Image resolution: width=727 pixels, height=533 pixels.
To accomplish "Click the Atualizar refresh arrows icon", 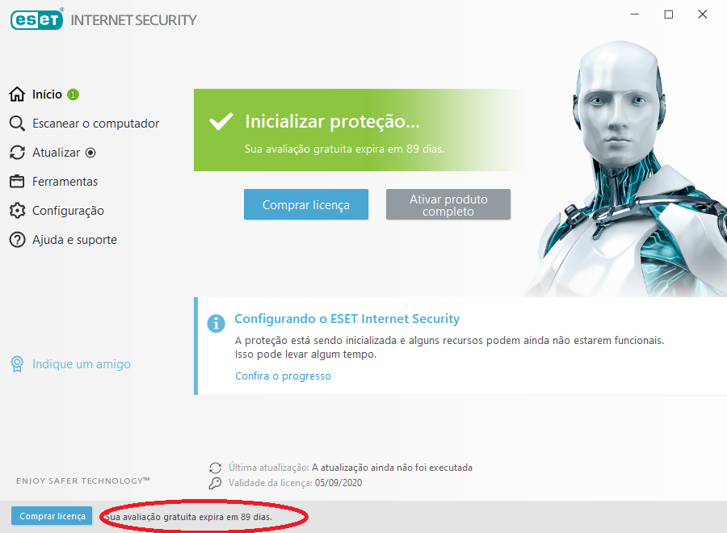I will (17, 153).
